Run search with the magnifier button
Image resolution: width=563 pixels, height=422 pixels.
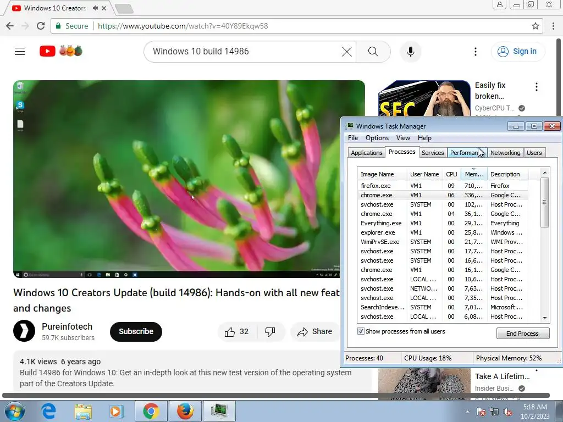point(373,52)
